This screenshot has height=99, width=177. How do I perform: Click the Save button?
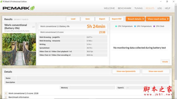pos(87,19)
